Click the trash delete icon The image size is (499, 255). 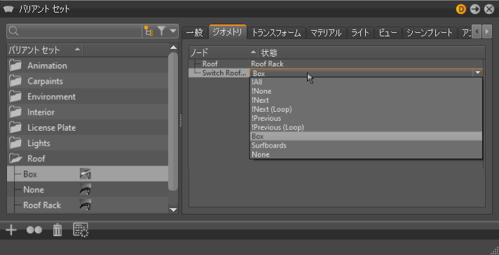coord(57,230)
